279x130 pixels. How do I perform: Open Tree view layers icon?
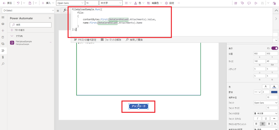tap(3, 24)
